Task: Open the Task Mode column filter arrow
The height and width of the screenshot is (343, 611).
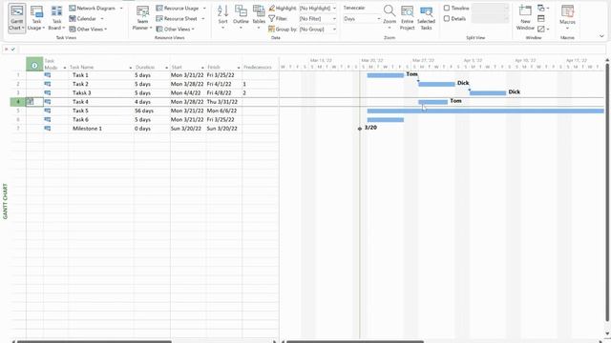Action: click(65, 68)
